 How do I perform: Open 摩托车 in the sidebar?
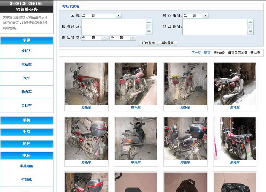coord(27,51)
